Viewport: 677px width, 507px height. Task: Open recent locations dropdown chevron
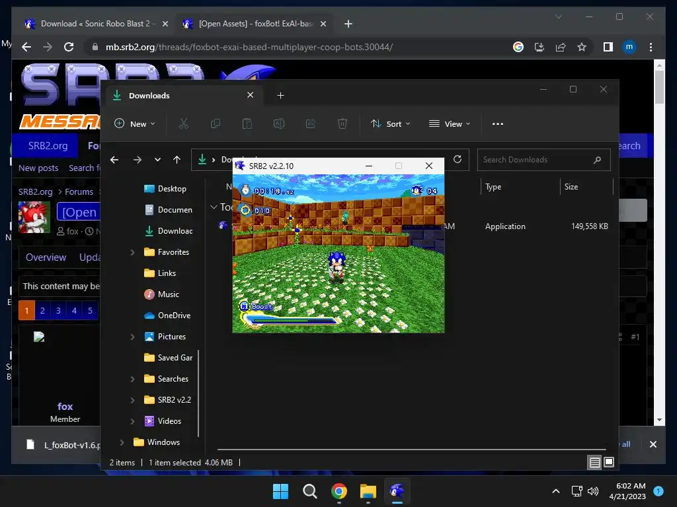pos(157,160)
